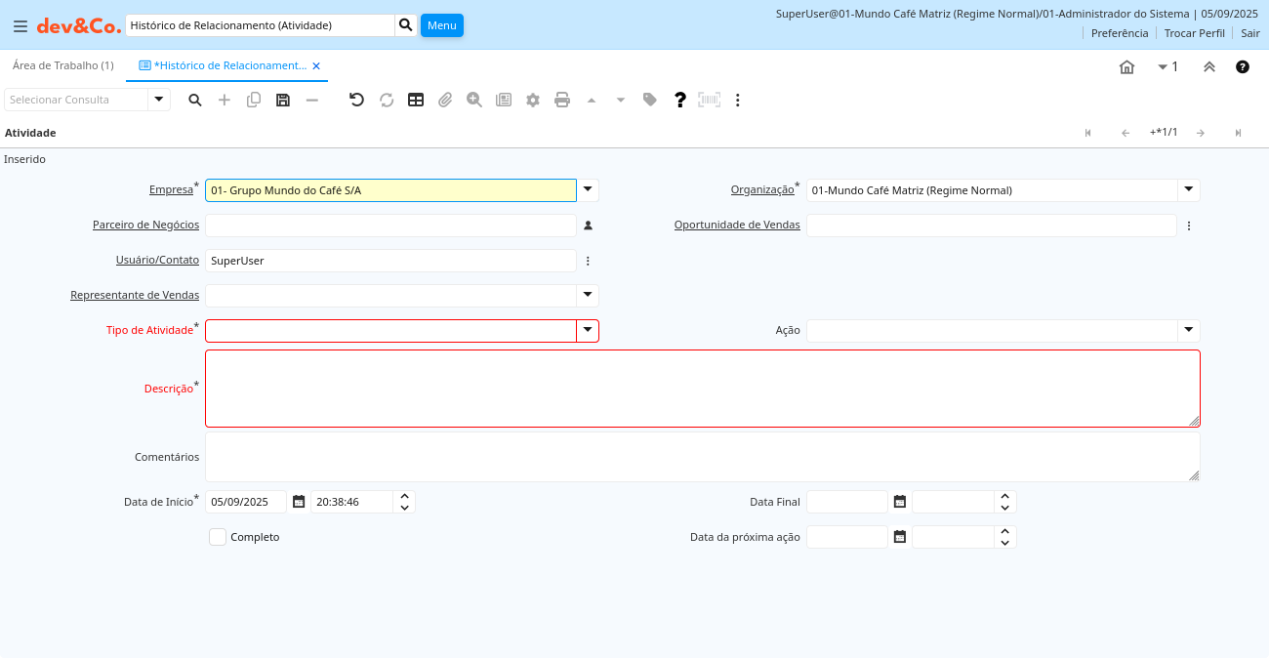The height and width of the screenshot is (658, 1269).
Task: Open the Organização dropdown list
Action: click(1188, 190)
